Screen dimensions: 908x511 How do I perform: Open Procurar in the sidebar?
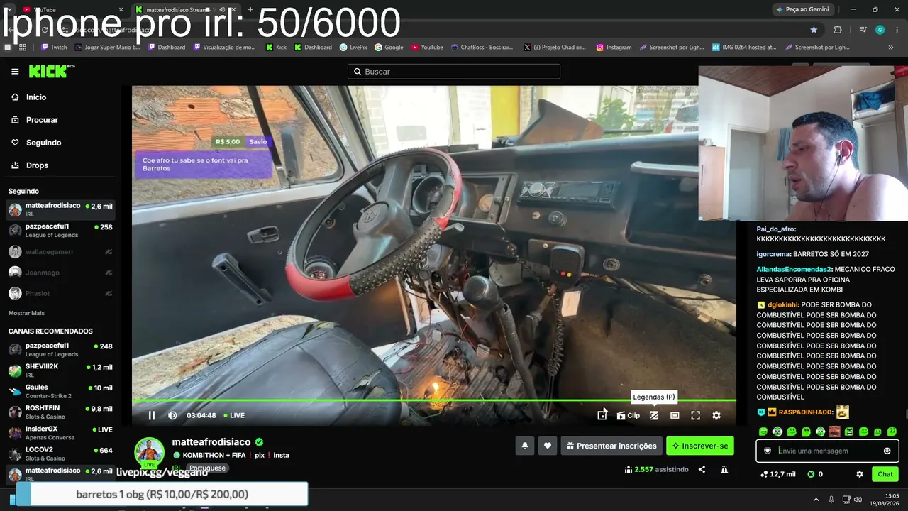[x=42, y=120]
